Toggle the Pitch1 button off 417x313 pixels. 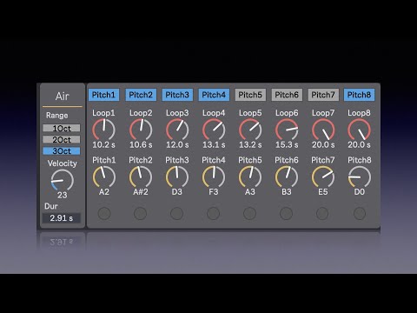click(x=103, y=95)
